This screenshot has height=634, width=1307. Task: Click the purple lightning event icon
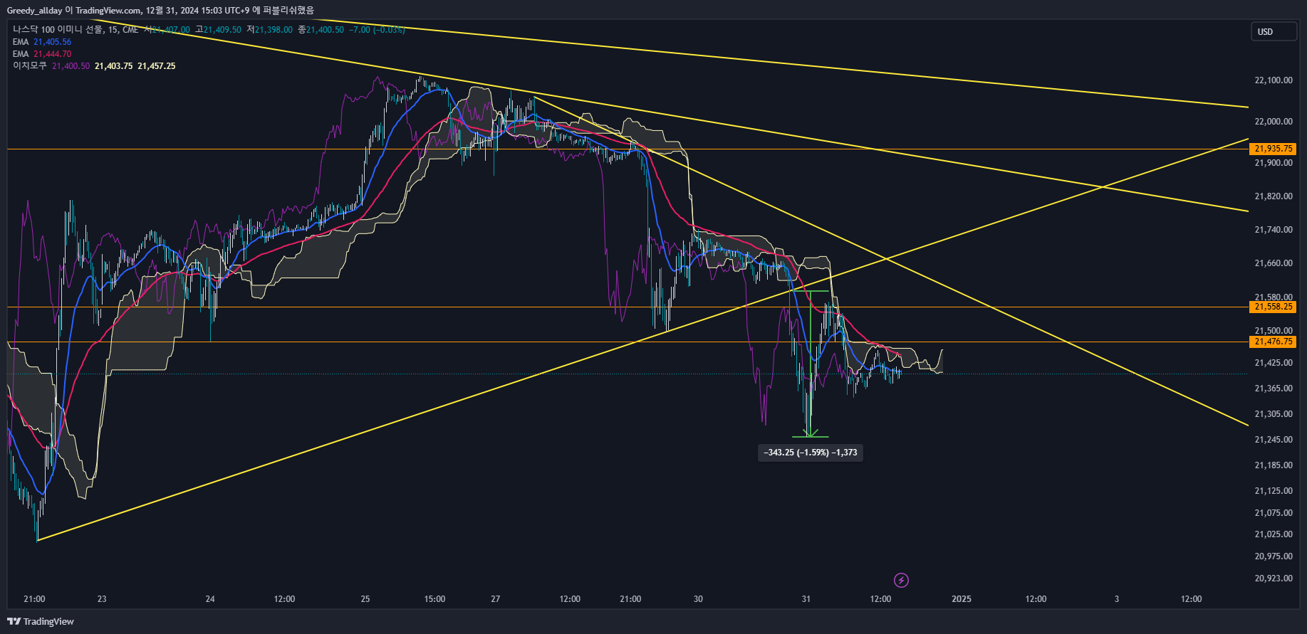coord(901,580)
